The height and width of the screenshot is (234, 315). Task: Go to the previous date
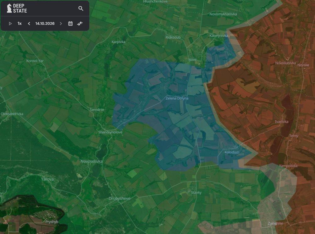point(29,24)
